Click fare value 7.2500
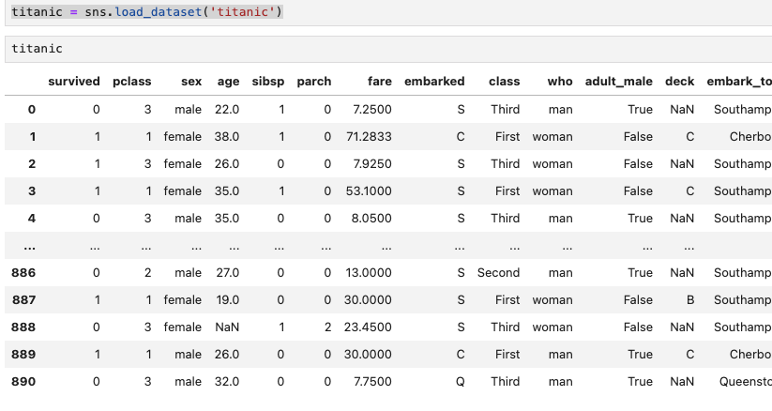The image size is (772, 411). [x=372, y=110]
